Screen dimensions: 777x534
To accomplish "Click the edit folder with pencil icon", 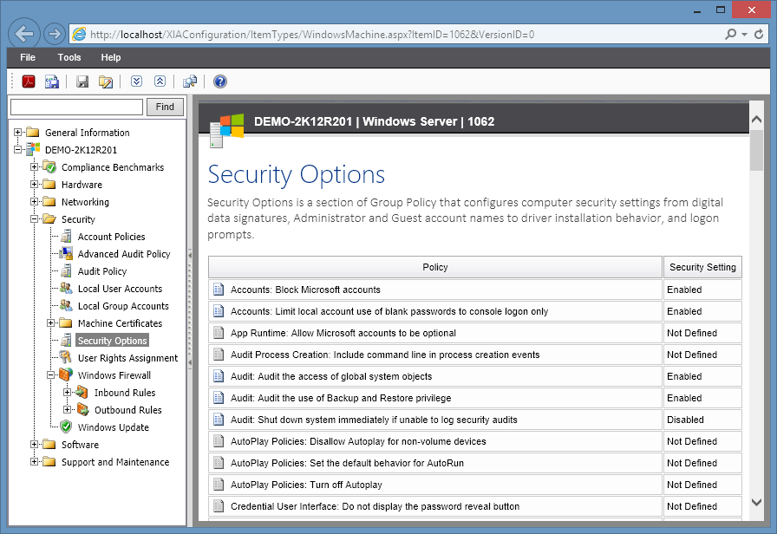I will coord(106,81).
